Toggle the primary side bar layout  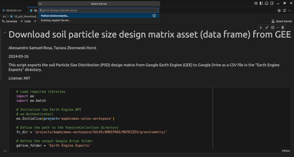click(261, 3)
